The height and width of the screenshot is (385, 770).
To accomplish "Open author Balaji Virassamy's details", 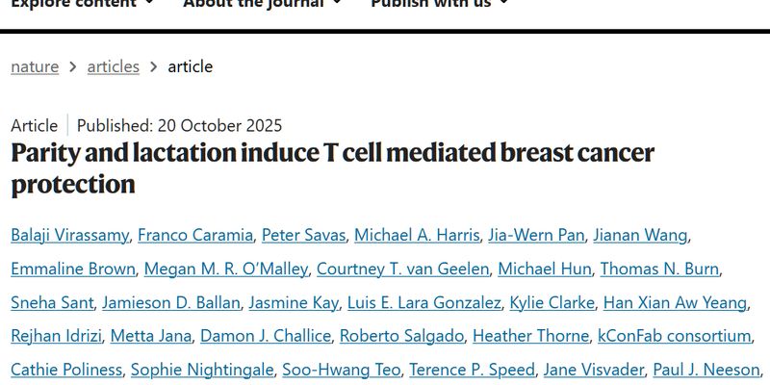I will coord(69,235).
